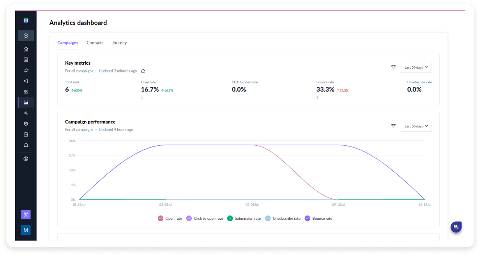The height and width of the screenshot is (256, 481).
Task: Switch to the Contacts tab
Action: 95,42
